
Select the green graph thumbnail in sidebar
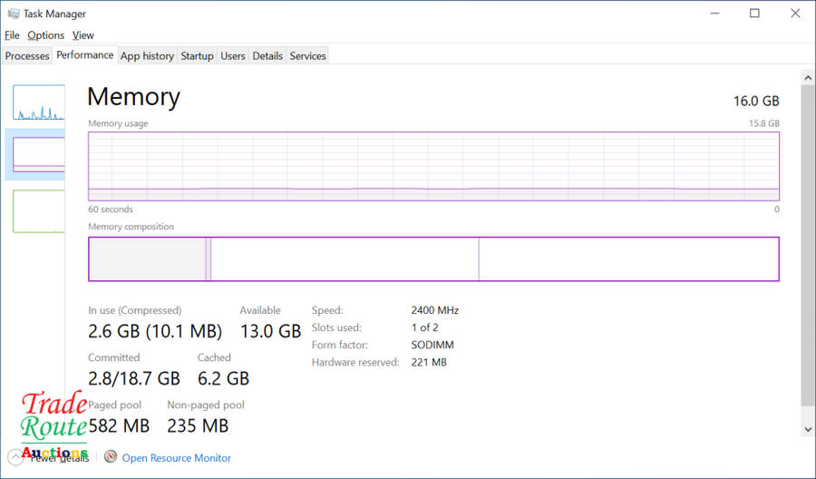click(x=38, y=210)
